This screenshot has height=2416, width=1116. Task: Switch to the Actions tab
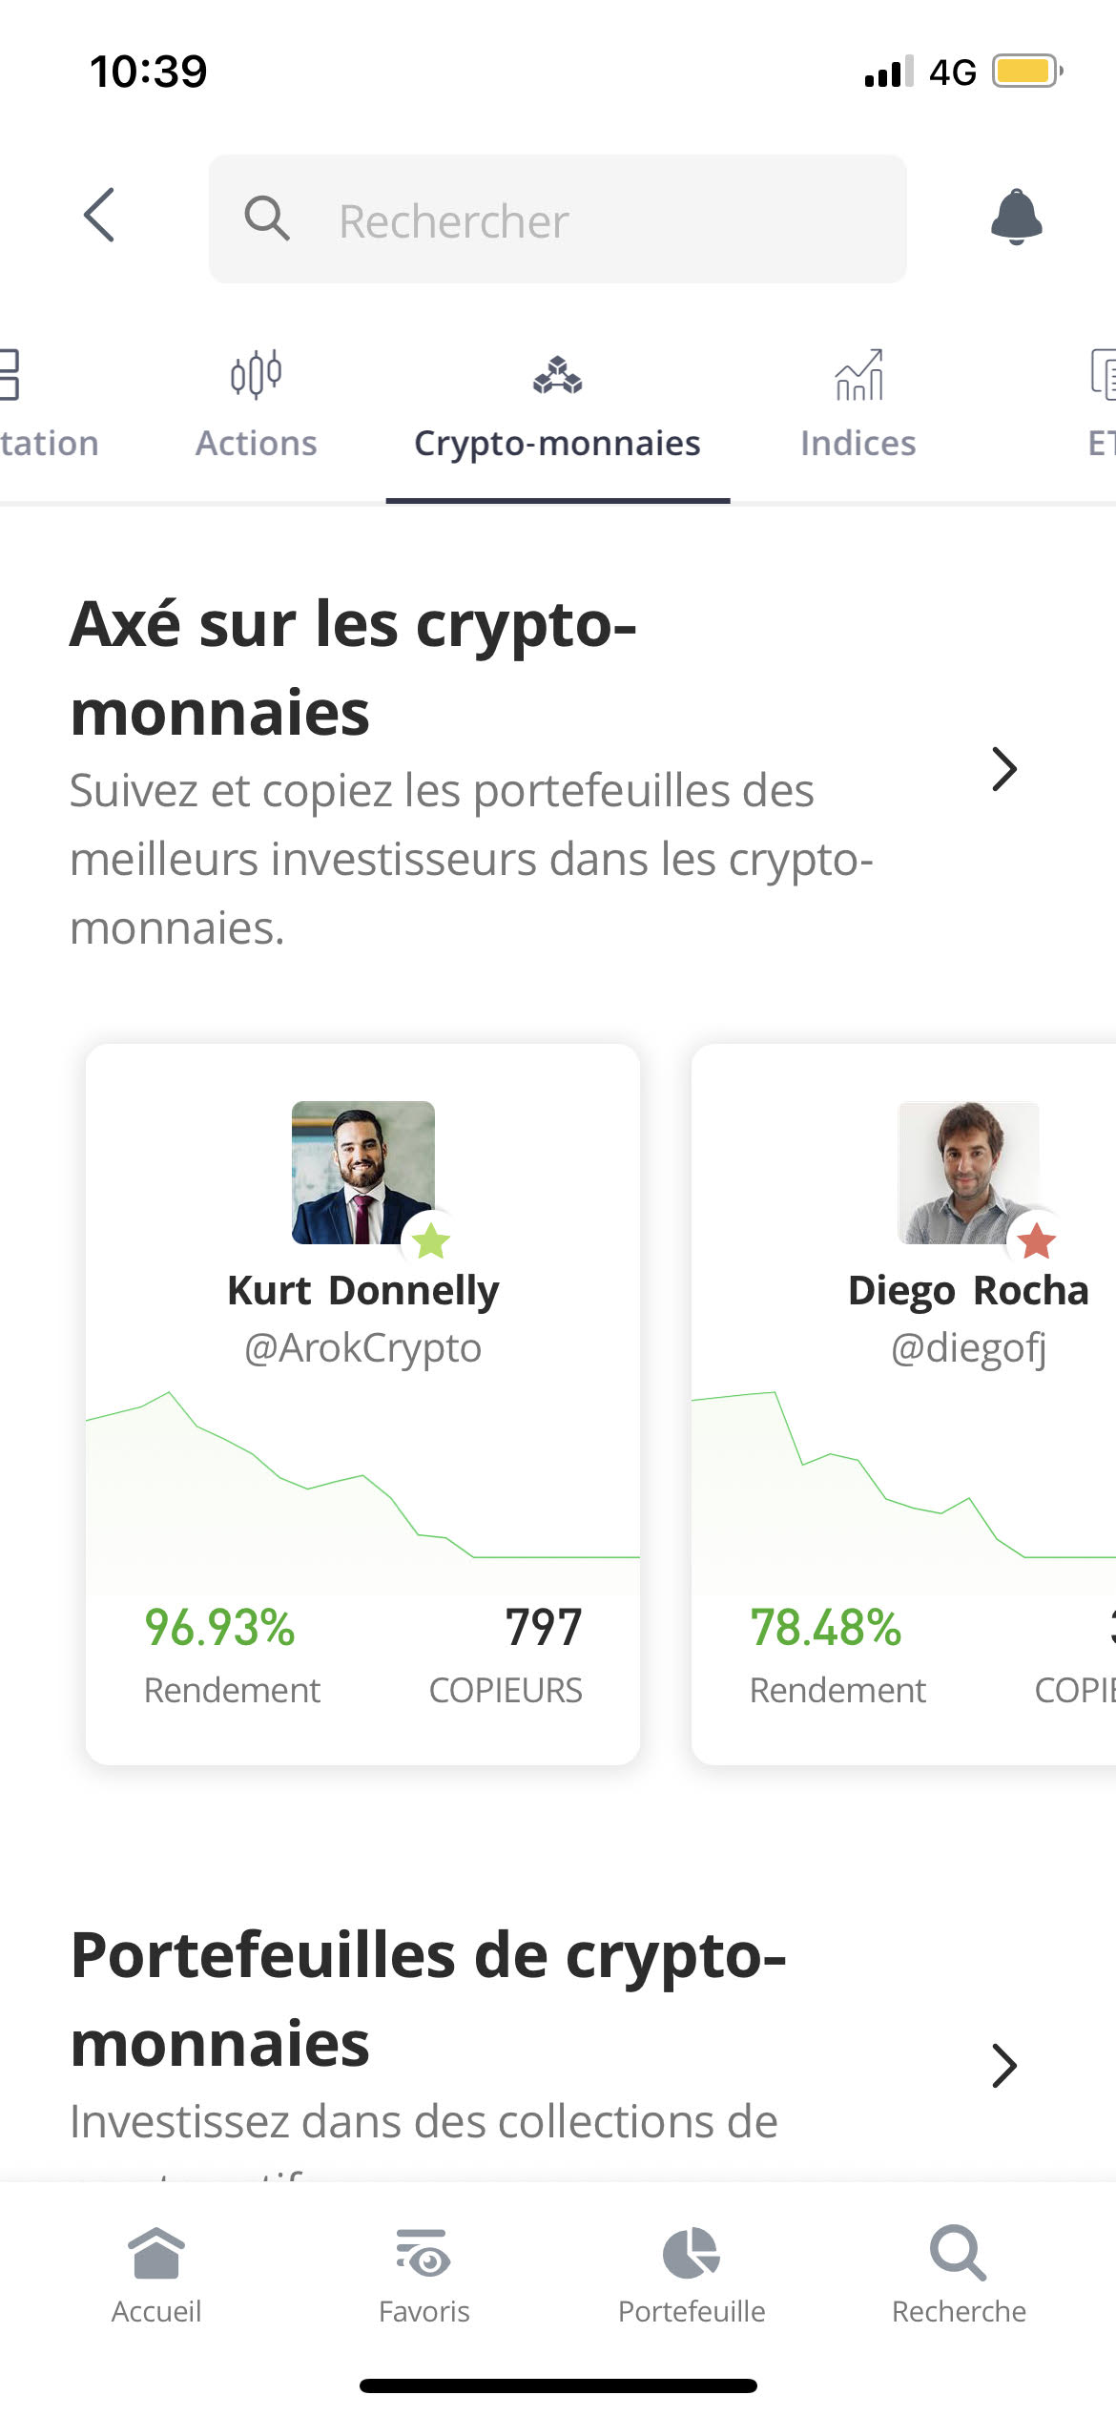tap(255, 442)
